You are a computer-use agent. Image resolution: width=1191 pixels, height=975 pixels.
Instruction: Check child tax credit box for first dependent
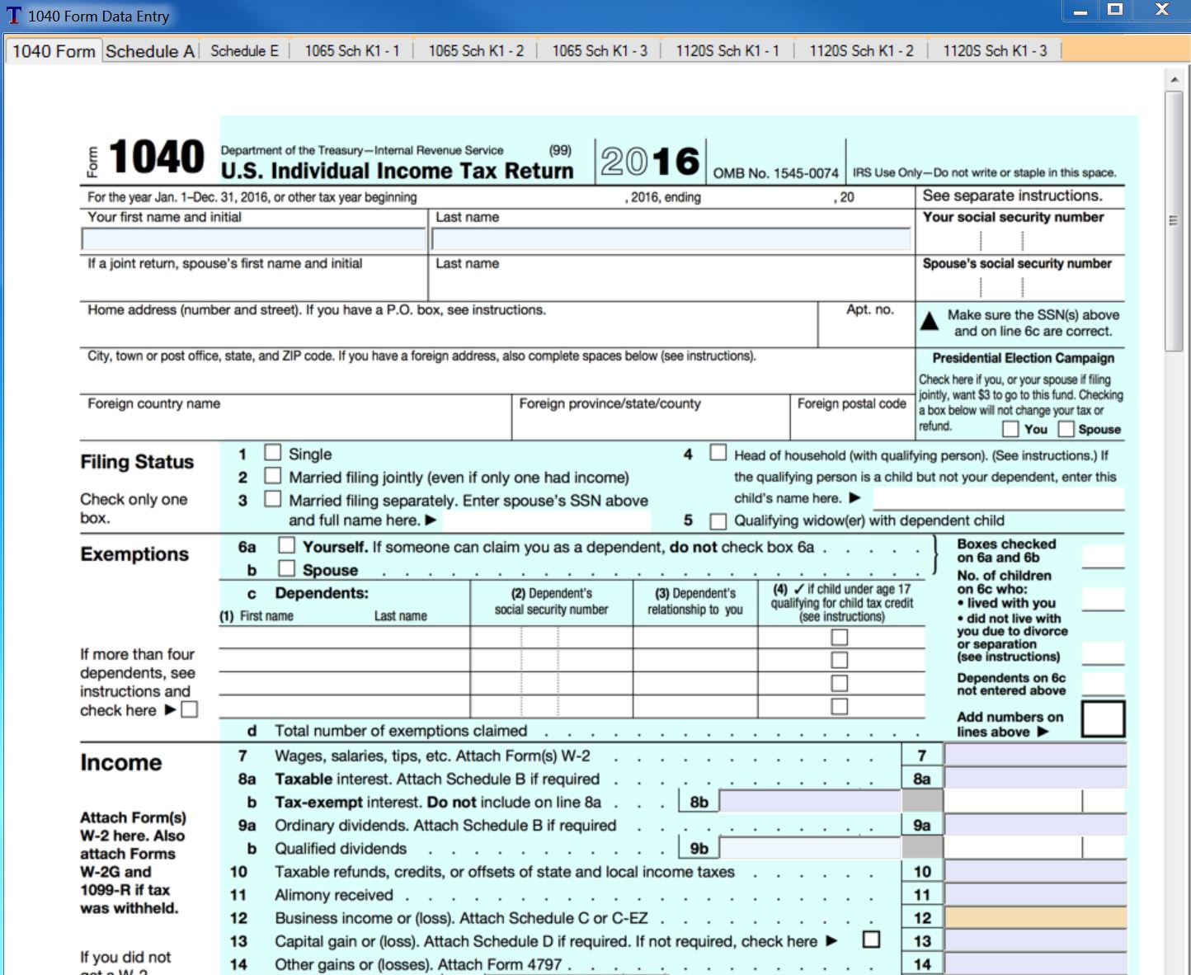point(840,637)
